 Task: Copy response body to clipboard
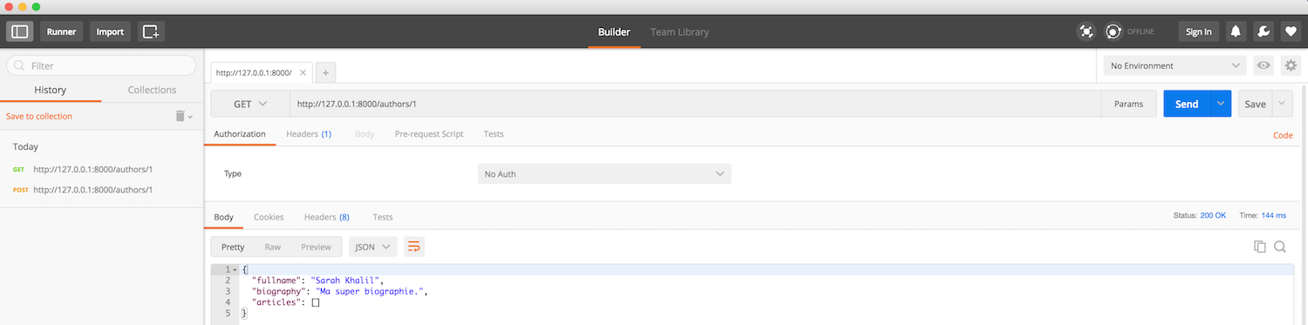point(1260,247)
